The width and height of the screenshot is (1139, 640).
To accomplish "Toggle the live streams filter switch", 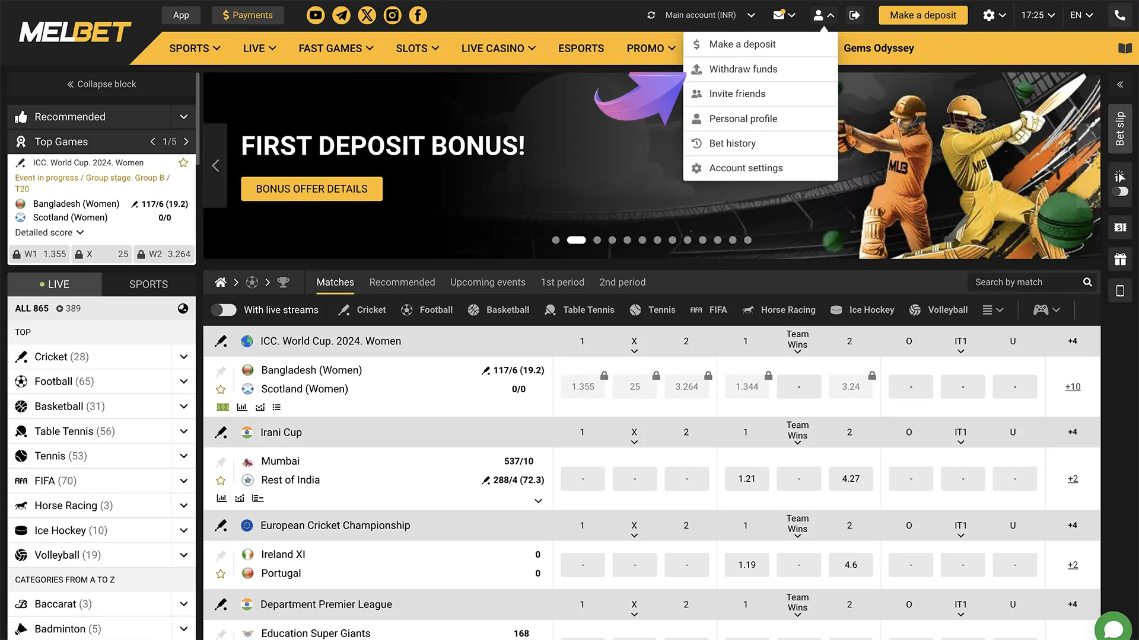I will click(x=224, y=309).
